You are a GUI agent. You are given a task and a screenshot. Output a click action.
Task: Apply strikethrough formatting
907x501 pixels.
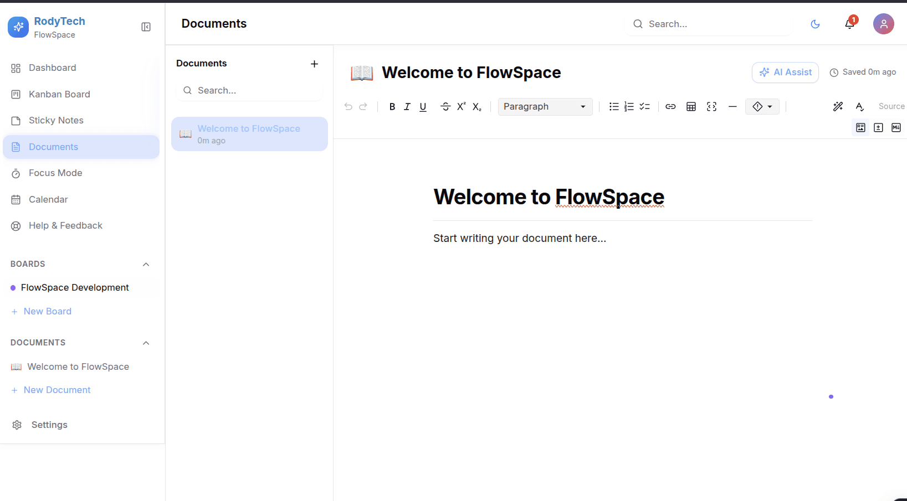point(445,106)
